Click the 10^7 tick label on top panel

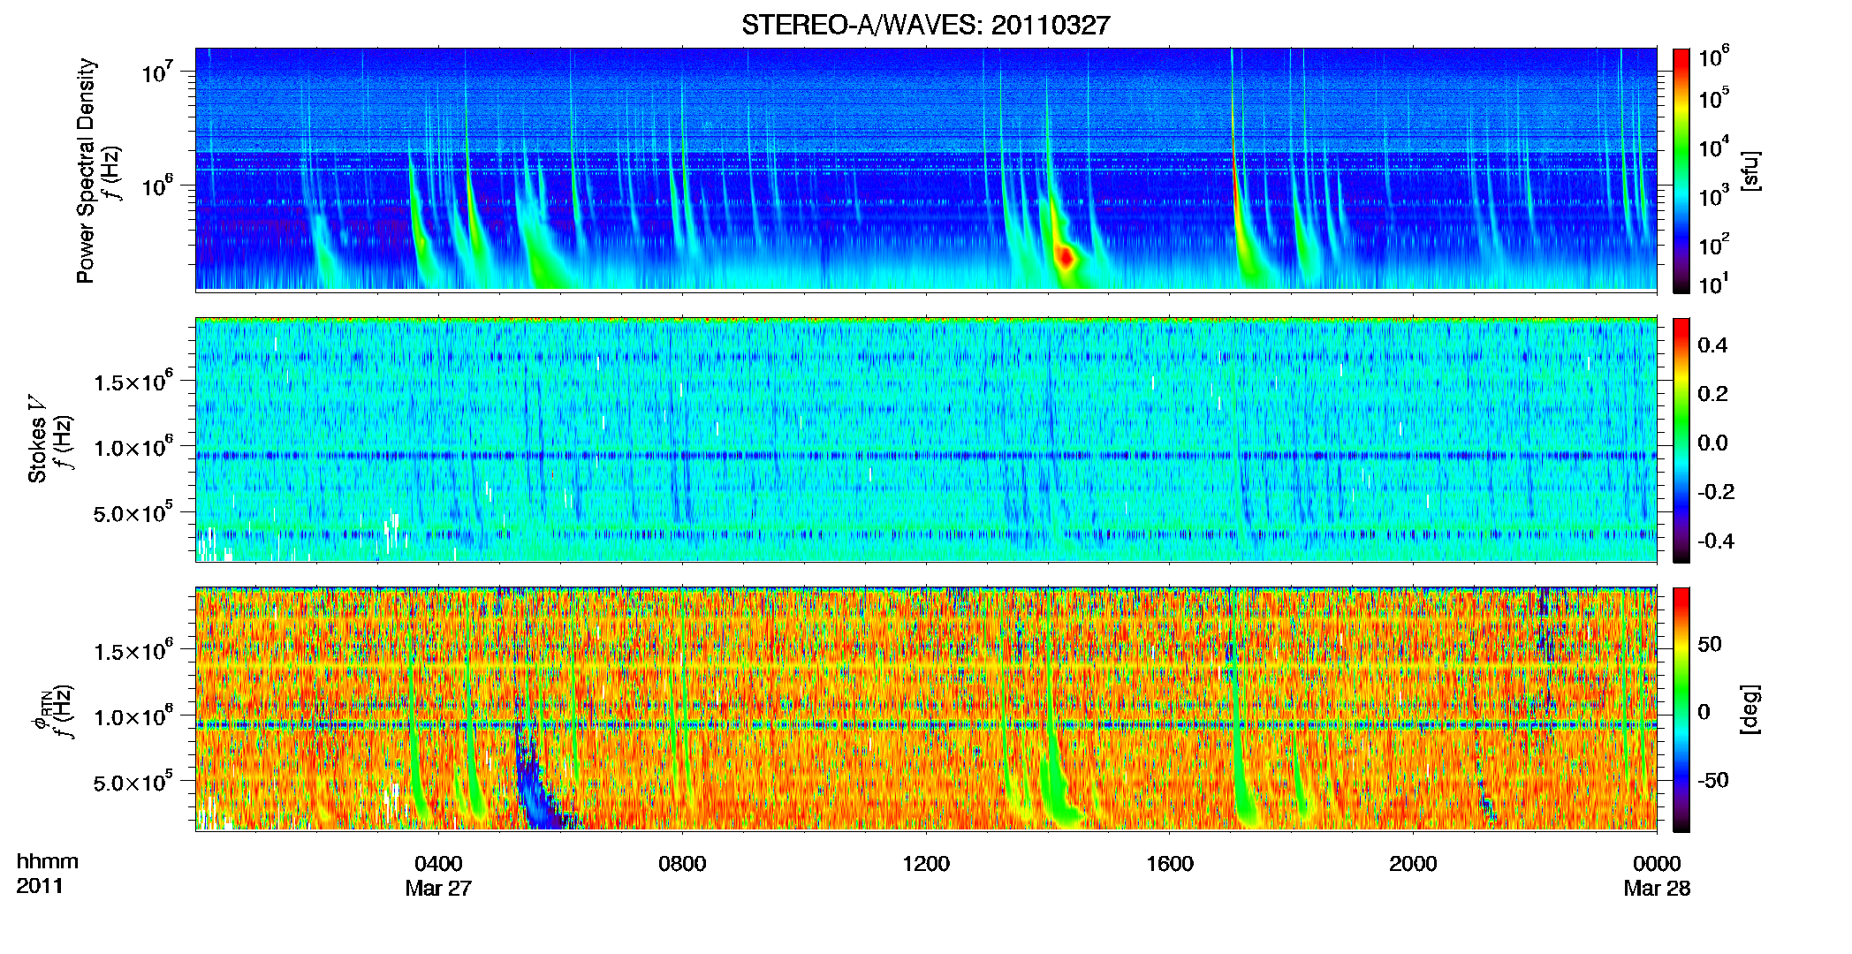pos(157,72)
